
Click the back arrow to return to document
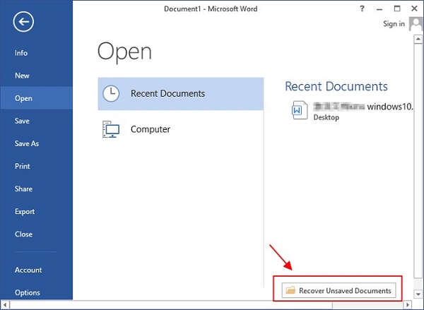pos(25,23)
